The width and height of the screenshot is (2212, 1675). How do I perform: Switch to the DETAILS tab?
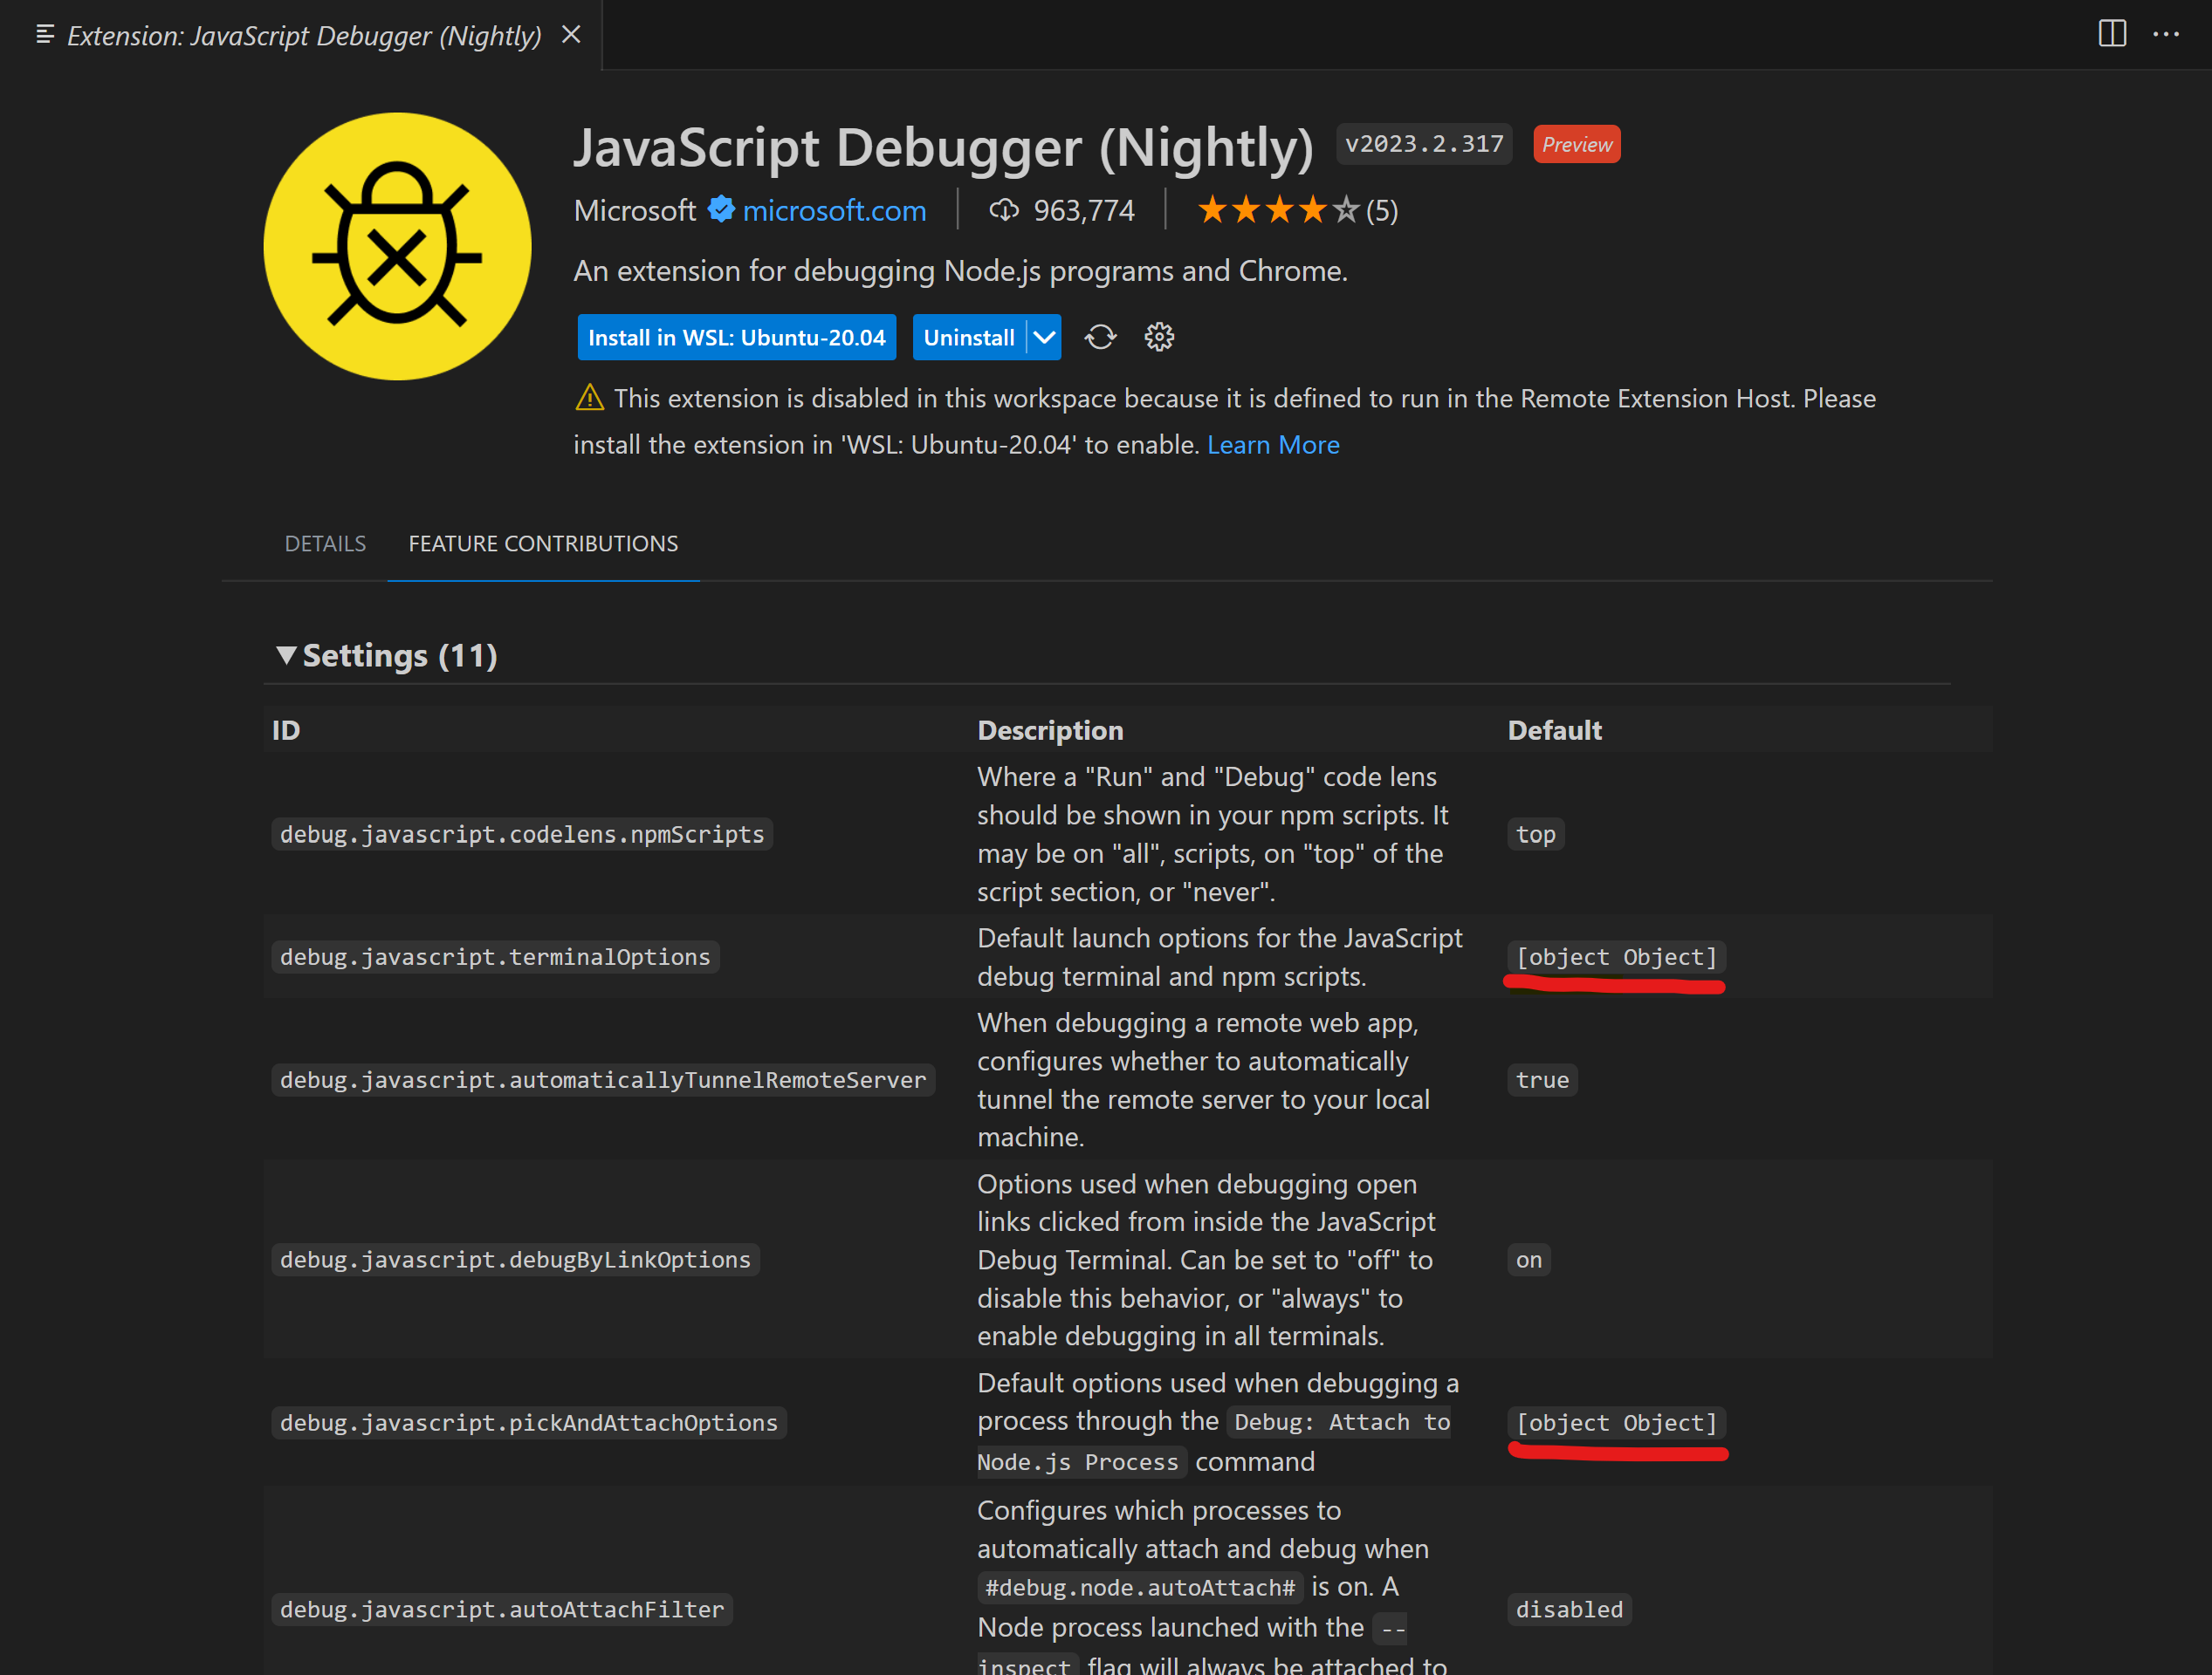[x=325, y=543]
